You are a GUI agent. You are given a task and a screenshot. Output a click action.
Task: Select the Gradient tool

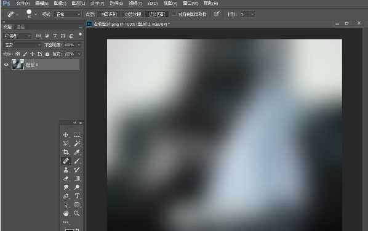tap(77, 179)
